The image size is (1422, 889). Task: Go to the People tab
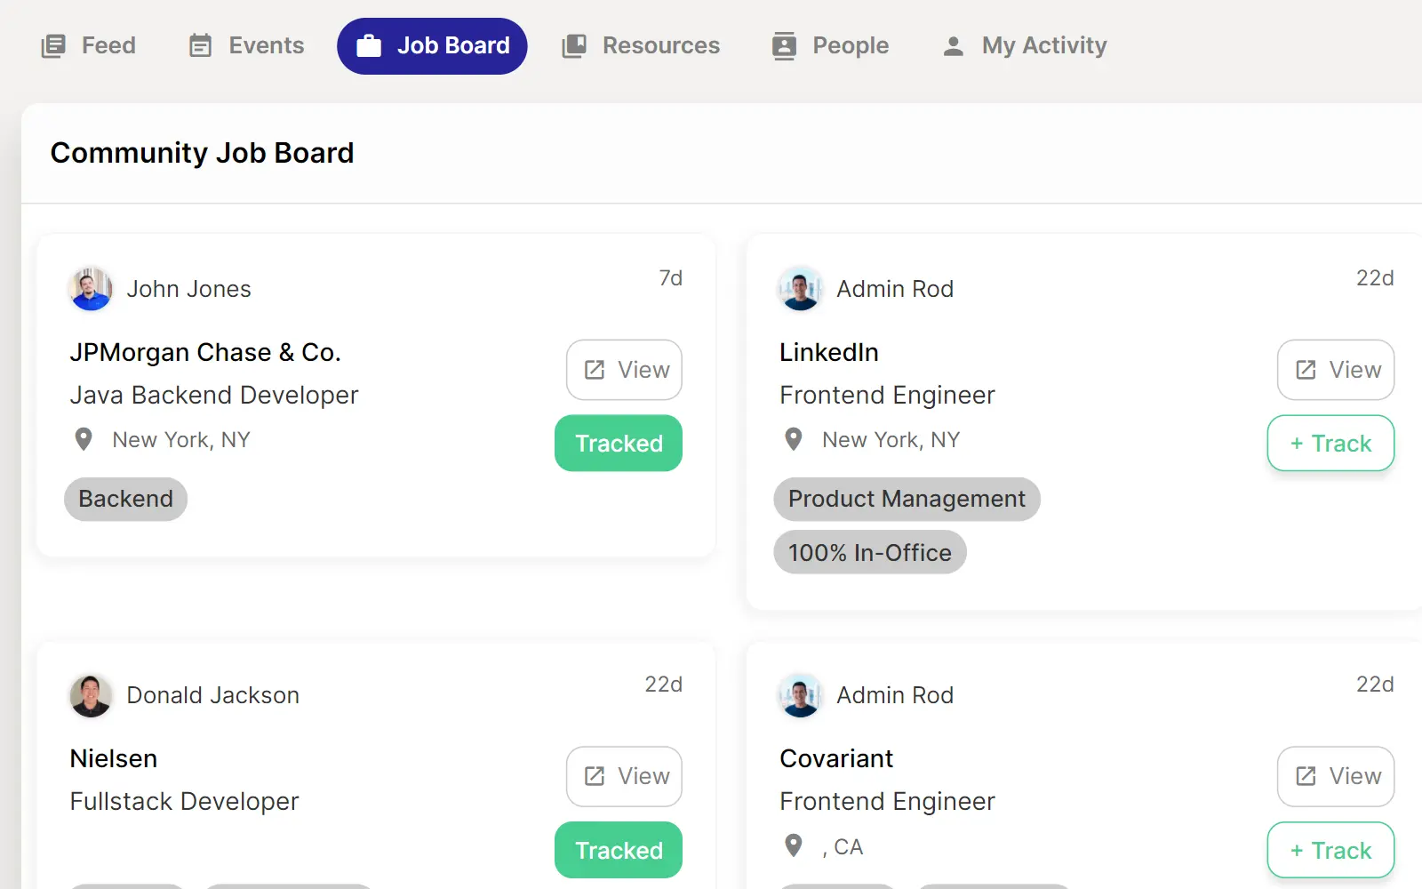pyautogui.click(x=830, y=45)
